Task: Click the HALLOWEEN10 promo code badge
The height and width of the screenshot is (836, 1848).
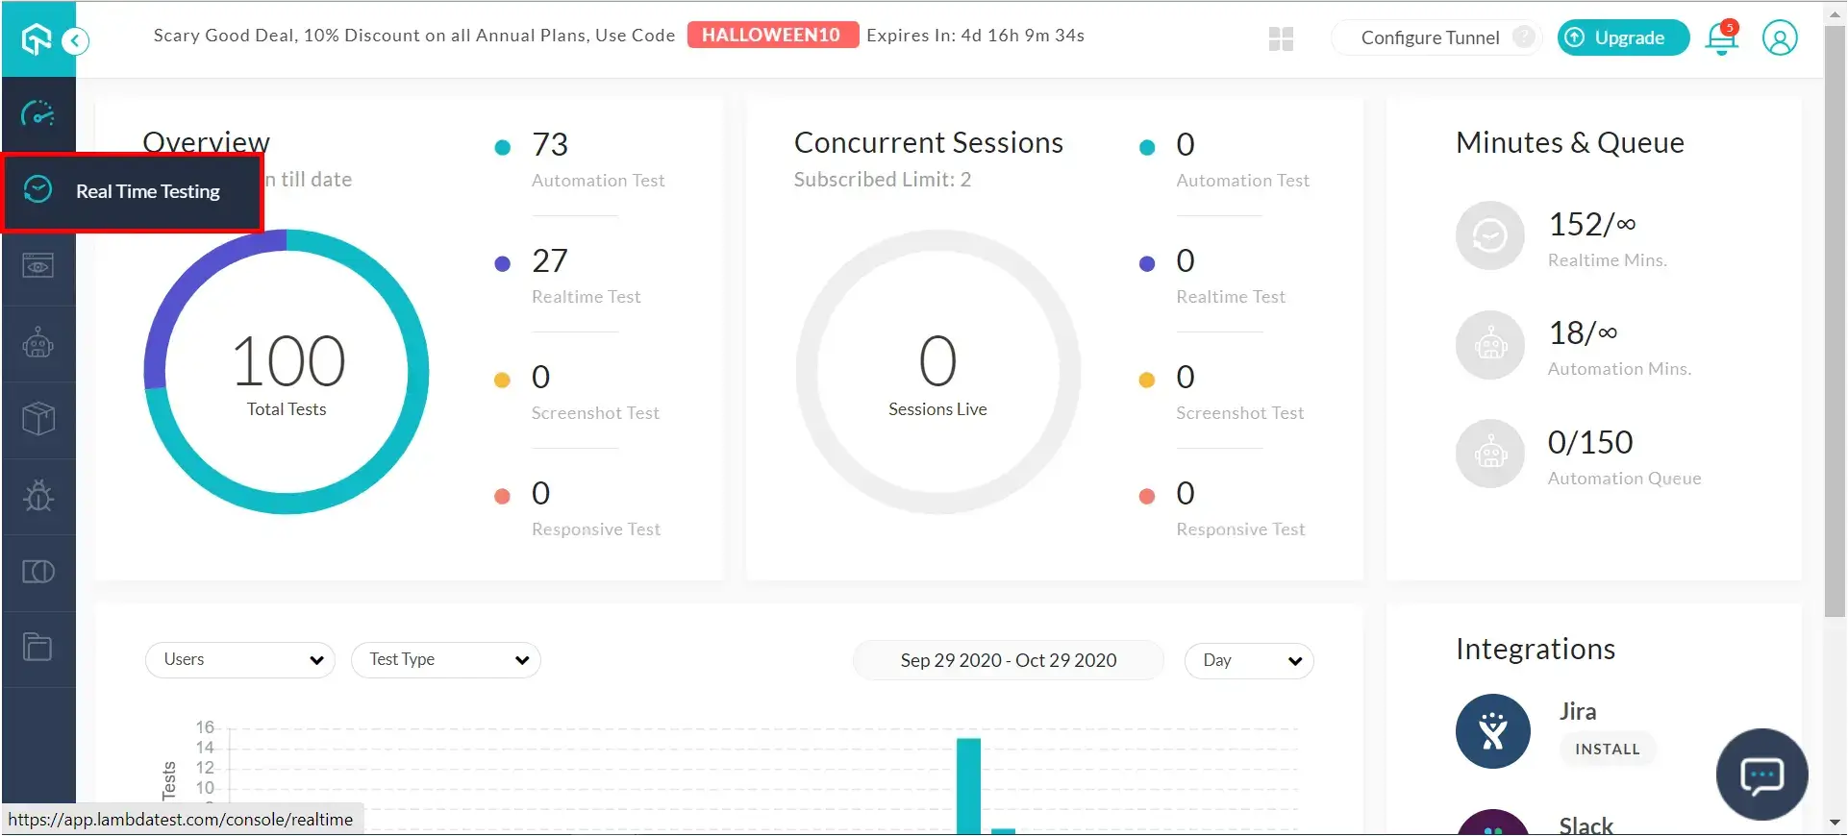Action: point(772,35)
